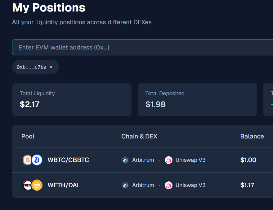Click Uniswap unicorn icon in WBTC/CBBTC row
The image size is (273, 210).
pyautogui.click(x=168, y=160)
